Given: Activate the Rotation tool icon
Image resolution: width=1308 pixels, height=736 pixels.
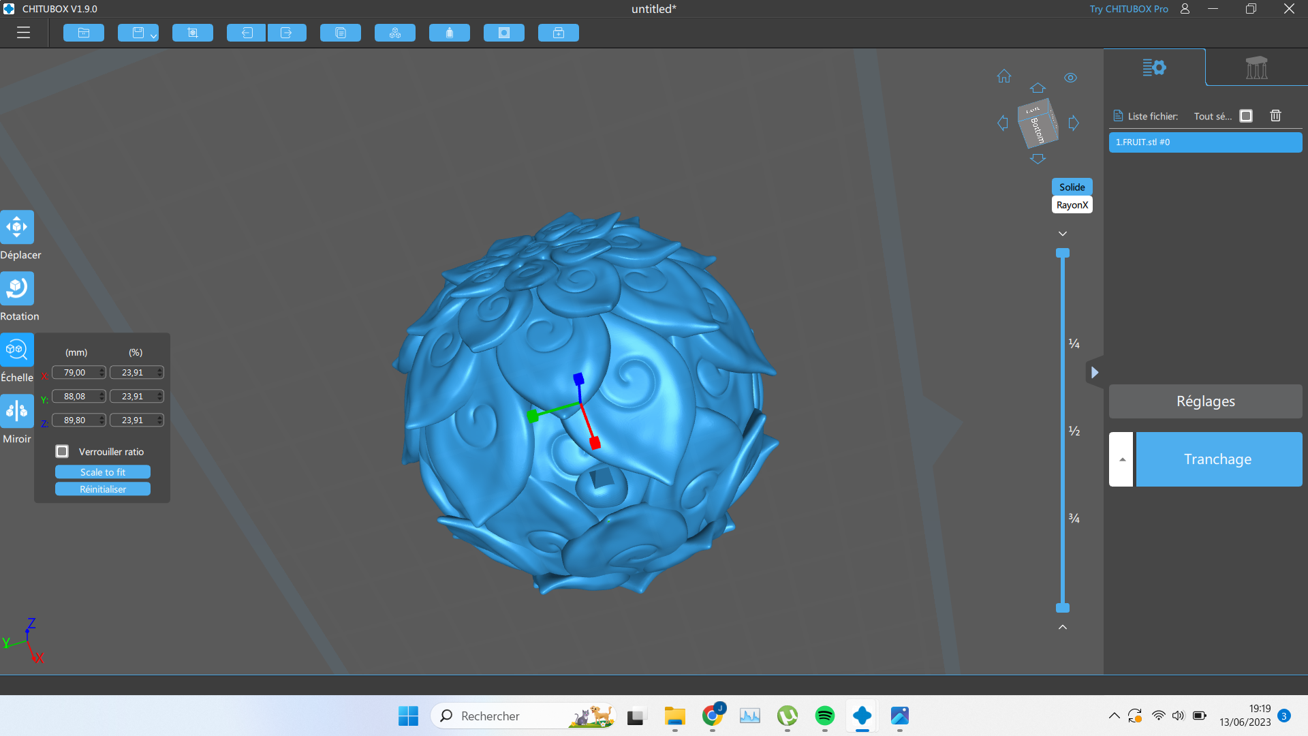Looking at the screenshot, I should [17, 288].
